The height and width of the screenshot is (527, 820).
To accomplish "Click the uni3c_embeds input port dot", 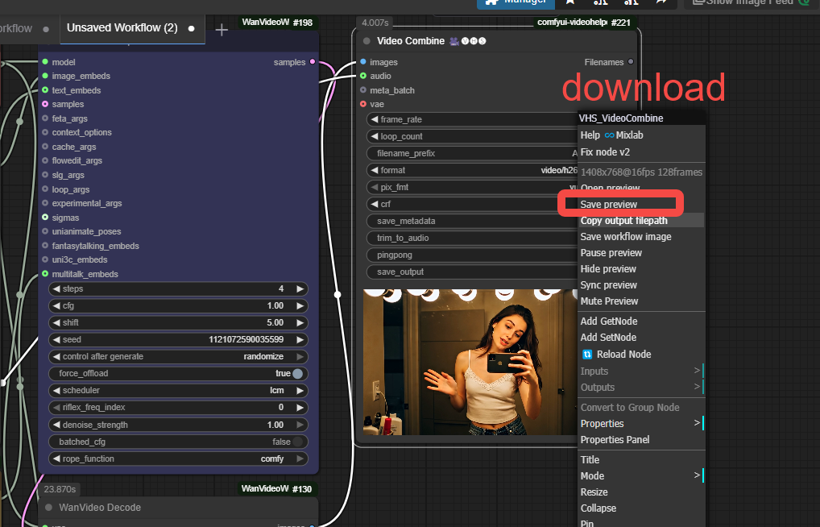I will 45,259.
